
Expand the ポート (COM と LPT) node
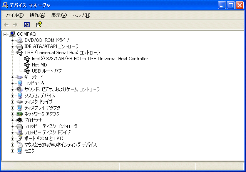(x=13, y=139)
